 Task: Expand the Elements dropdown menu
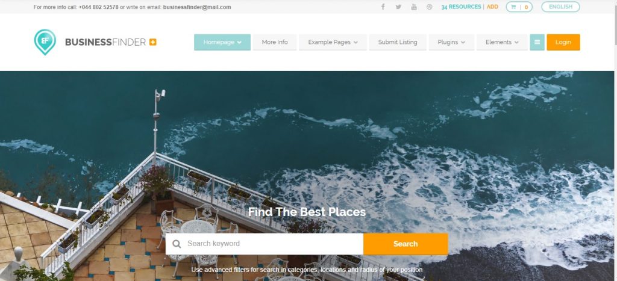coord(502,42)
